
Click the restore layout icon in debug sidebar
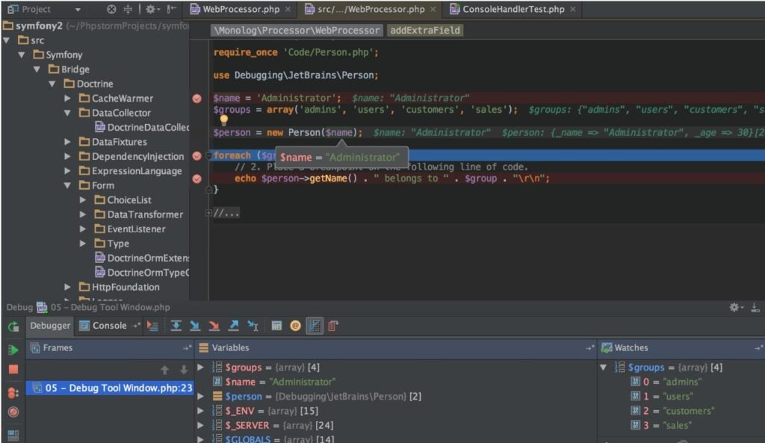[x=13, y=435]
